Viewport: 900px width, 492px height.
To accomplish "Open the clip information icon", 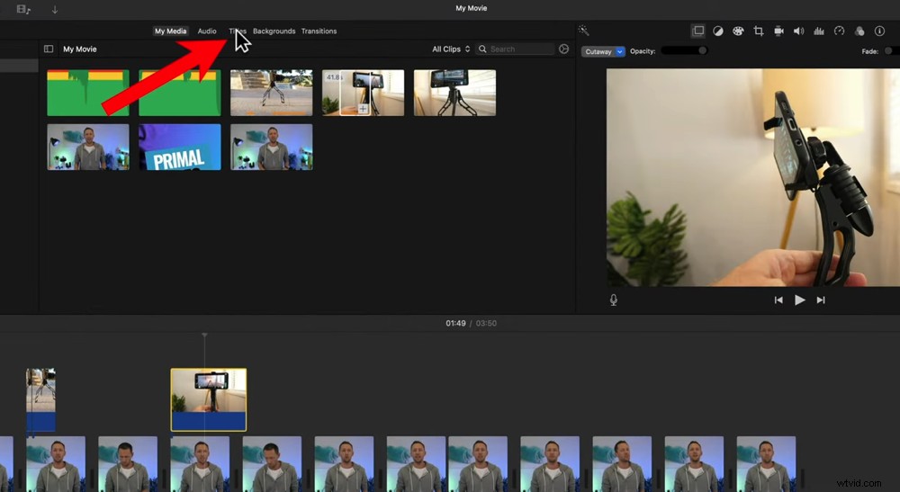I will 879,31.
